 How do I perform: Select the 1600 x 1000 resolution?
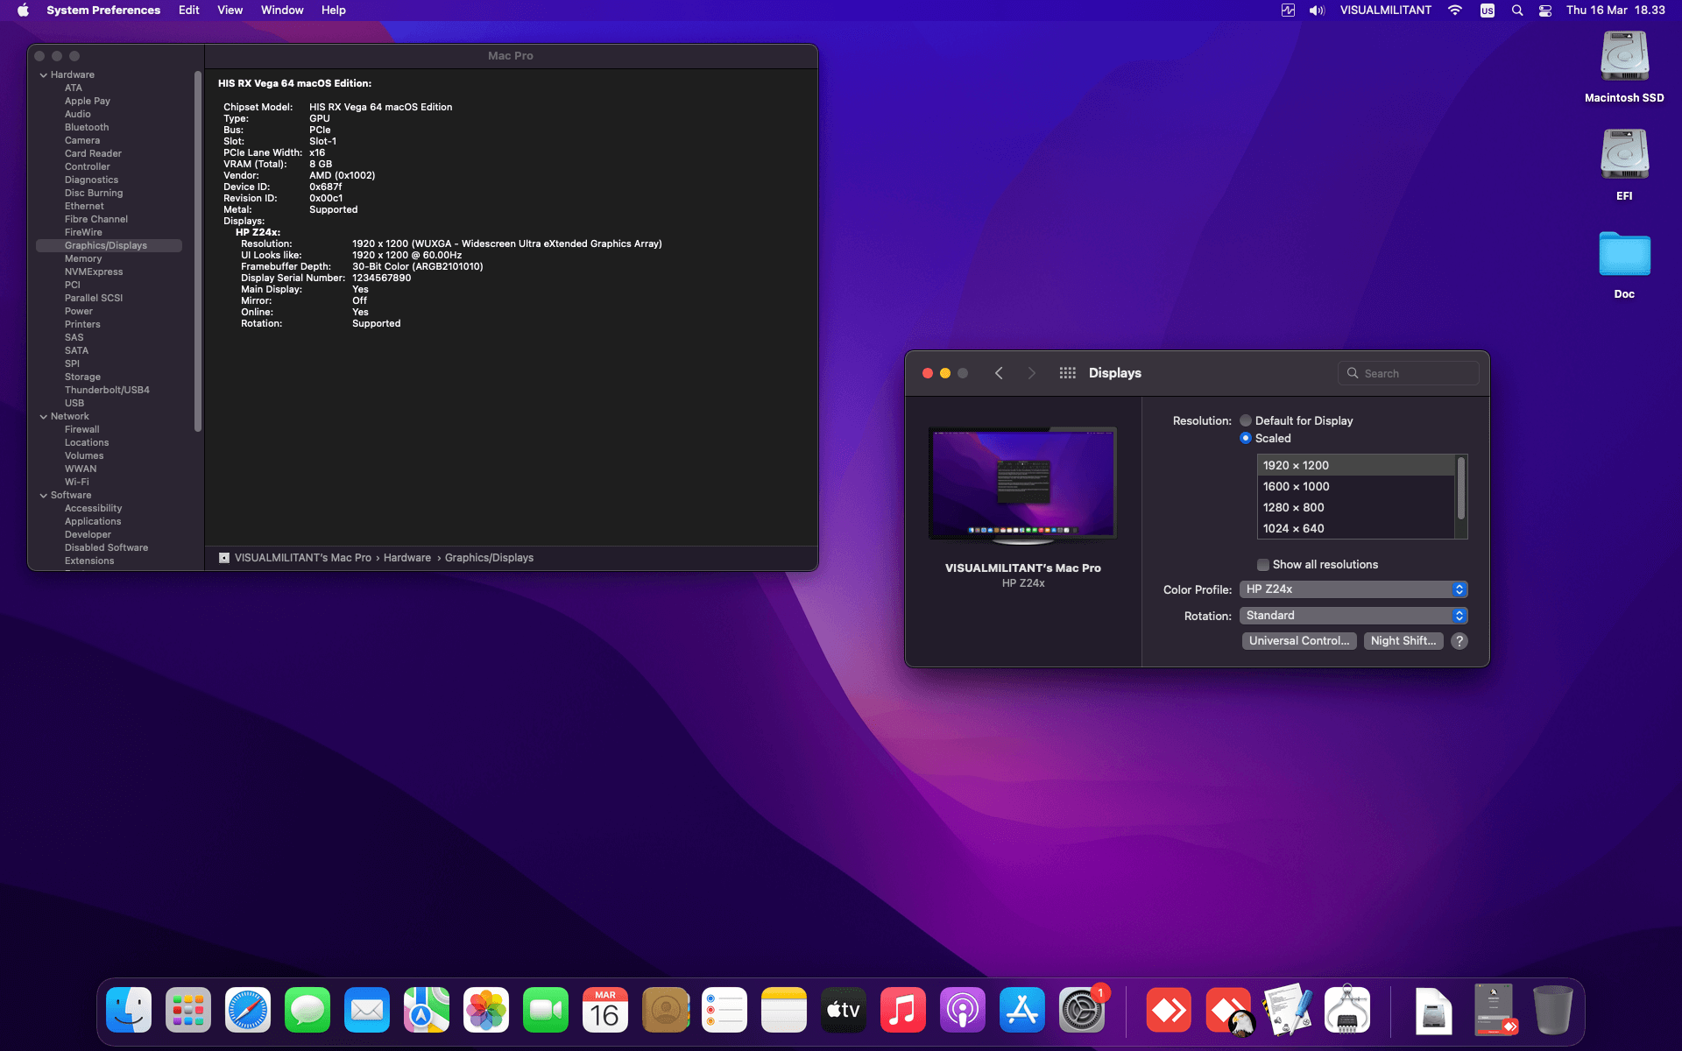[1296, 486]
